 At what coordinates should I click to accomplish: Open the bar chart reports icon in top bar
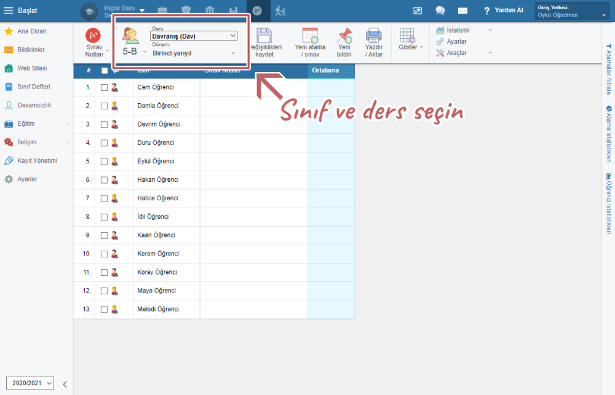click(234, 10)
